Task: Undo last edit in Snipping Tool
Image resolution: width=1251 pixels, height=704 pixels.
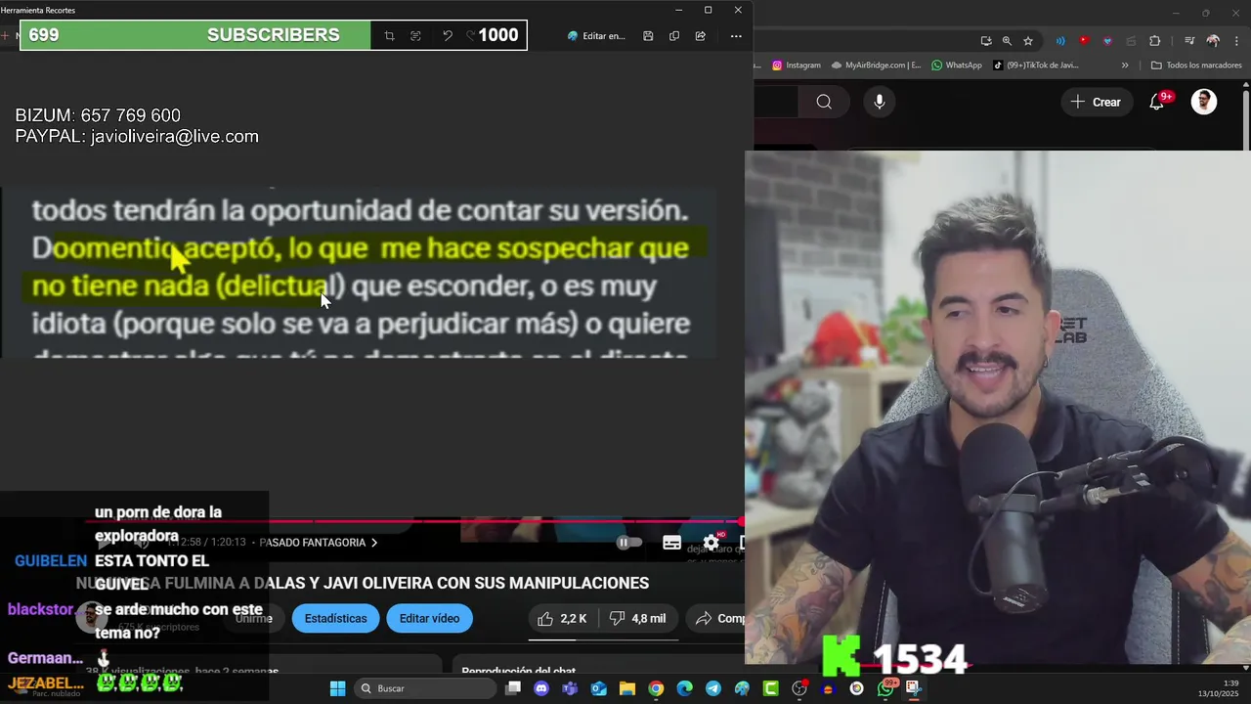Action: tap(448, 36)
